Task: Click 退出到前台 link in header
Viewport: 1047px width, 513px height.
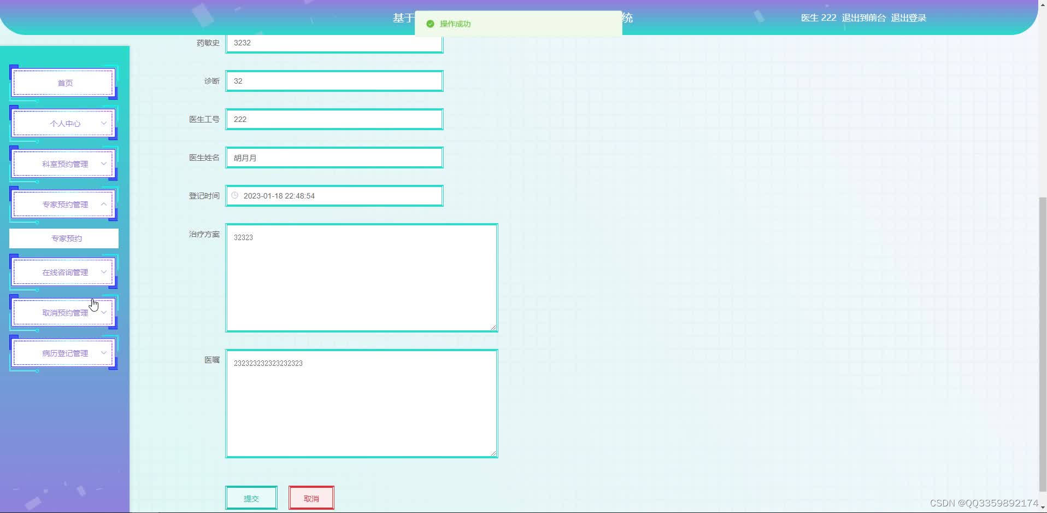Action: click(x=863, y=18)
